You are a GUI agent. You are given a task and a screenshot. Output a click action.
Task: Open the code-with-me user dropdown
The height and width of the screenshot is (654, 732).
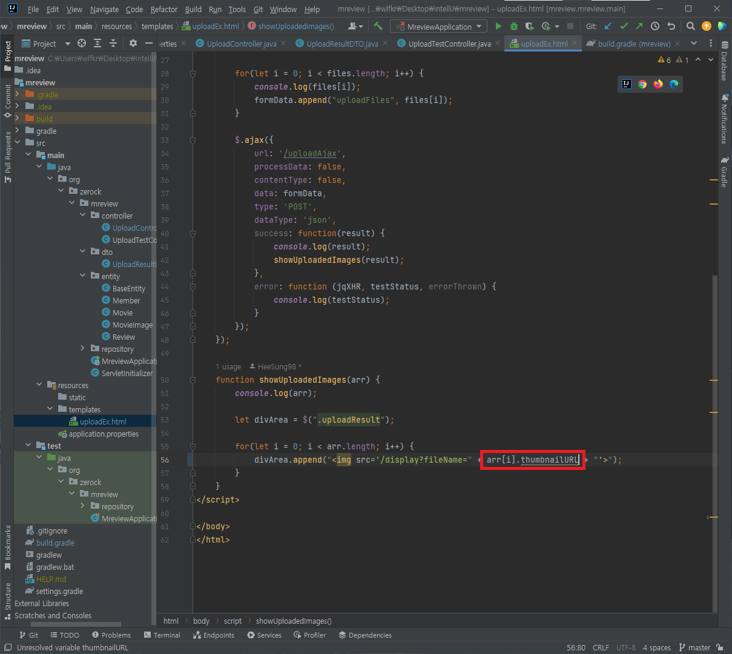355,26
